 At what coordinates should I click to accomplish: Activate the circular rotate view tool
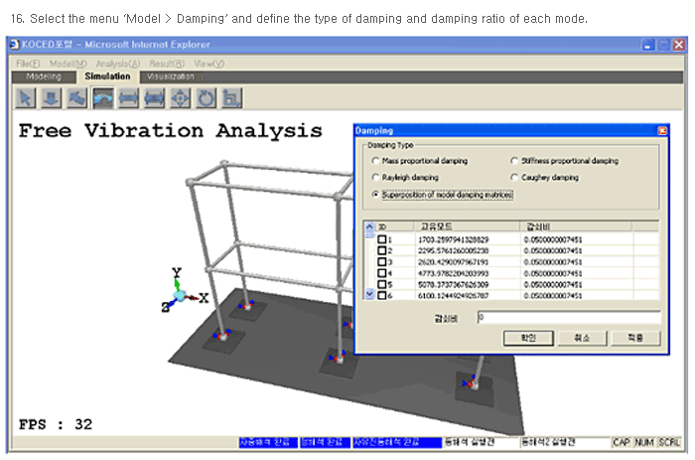click(x=207, y=97)
